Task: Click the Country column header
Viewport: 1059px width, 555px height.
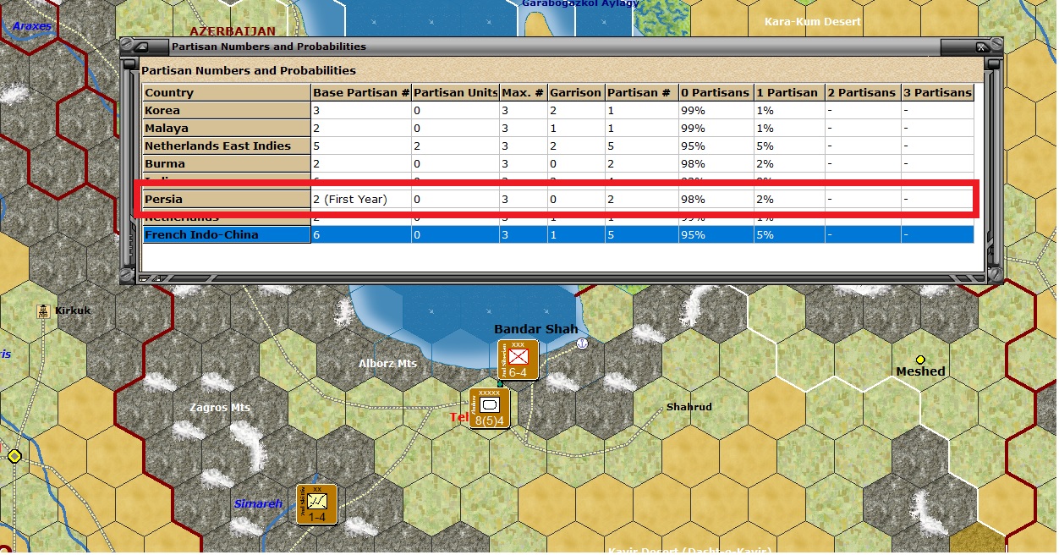Action: coord(226,93)
